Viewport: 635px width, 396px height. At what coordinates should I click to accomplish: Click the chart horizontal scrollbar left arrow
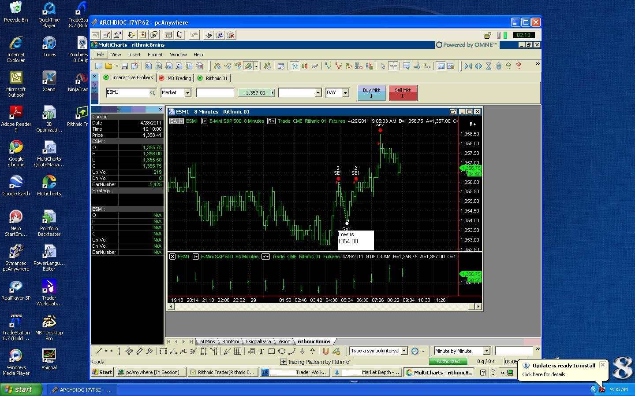(x=171, y=307)
